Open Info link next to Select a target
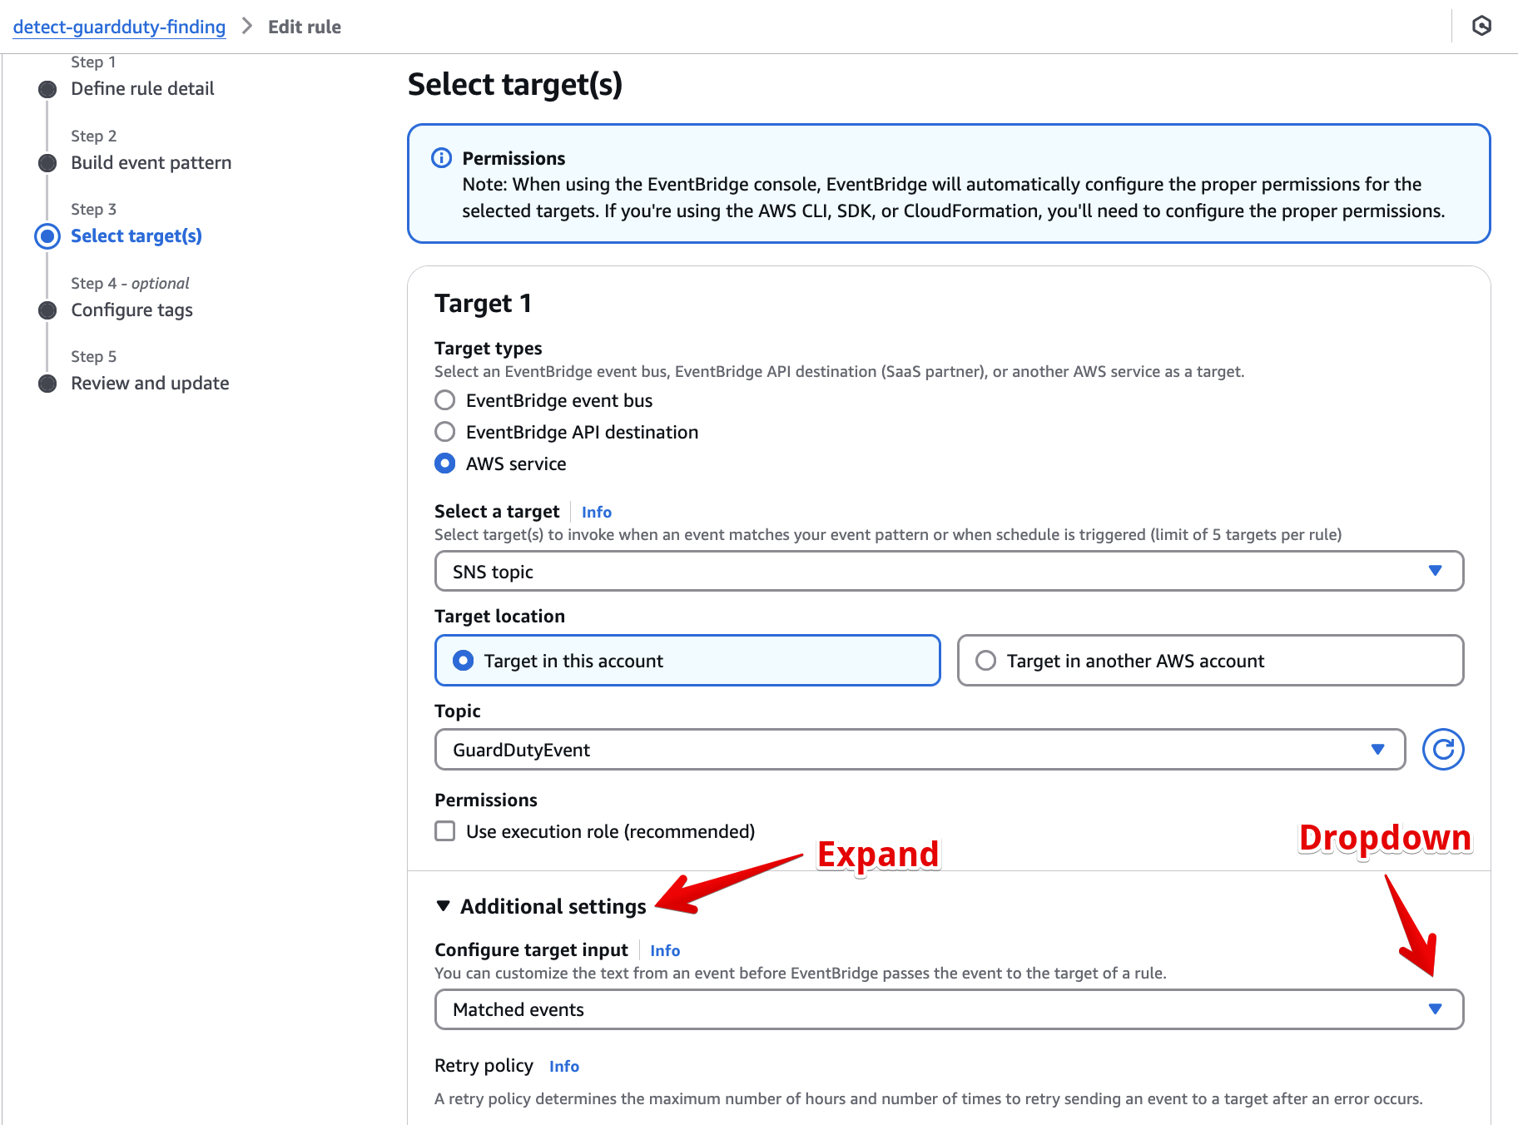1518x1125 pixels. 597,512
